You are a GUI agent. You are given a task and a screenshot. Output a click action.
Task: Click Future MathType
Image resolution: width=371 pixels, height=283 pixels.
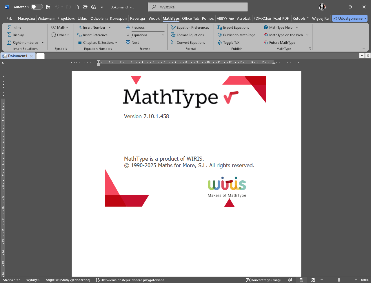(x=279, y=42)
